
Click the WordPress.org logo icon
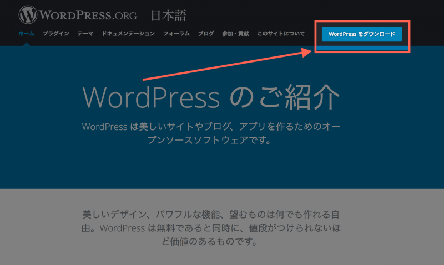point(28,15)
